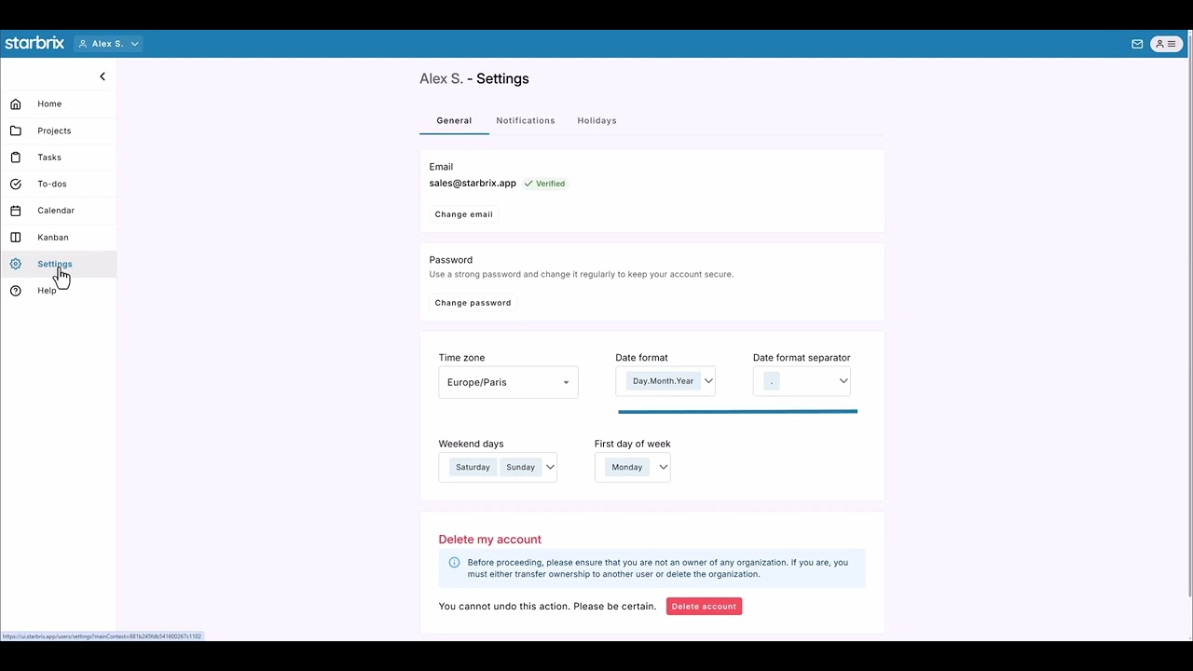Screen dimensions: 1193x671
Task: Open Kanban in the sidebar
Action: click(x=58, y=237)
